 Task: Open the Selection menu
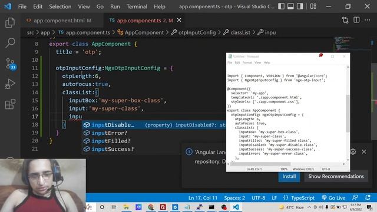pos(60,6)
